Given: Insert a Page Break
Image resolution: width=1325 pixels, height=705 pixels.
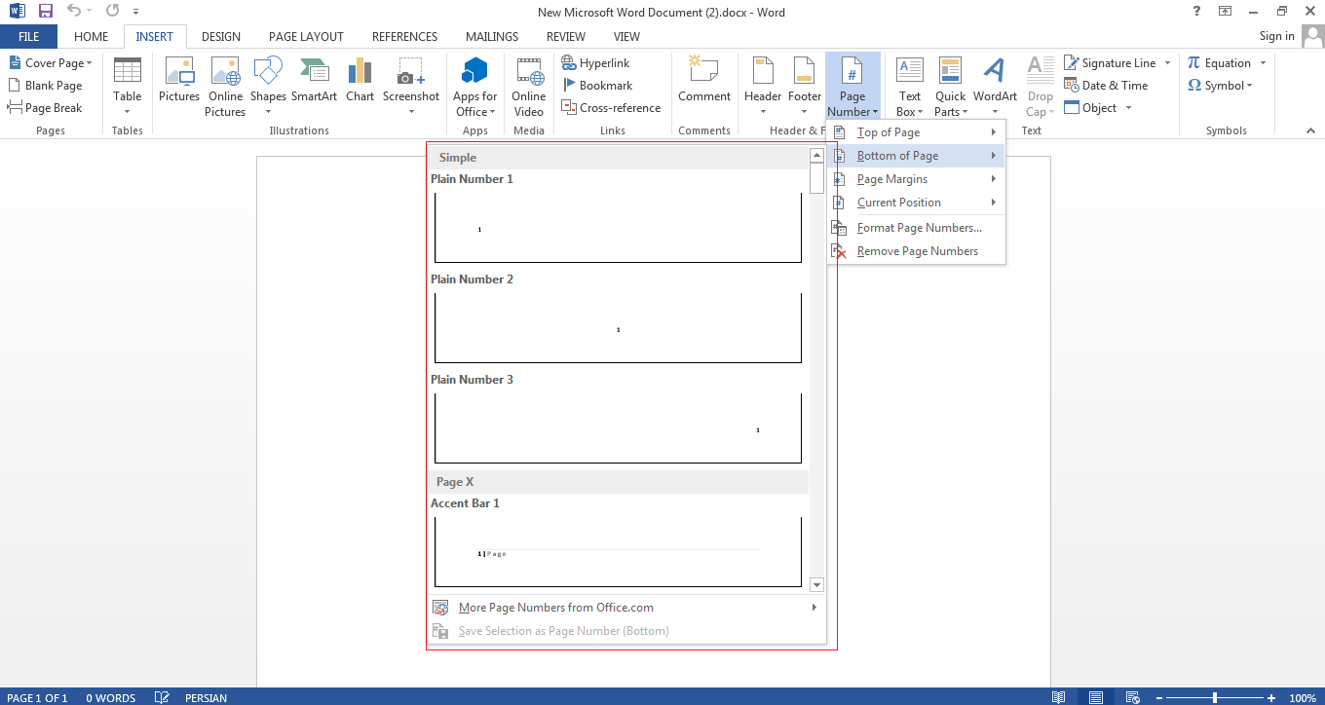Looking at the screenshot, I should pyautogui.click(x=45, y=108).
